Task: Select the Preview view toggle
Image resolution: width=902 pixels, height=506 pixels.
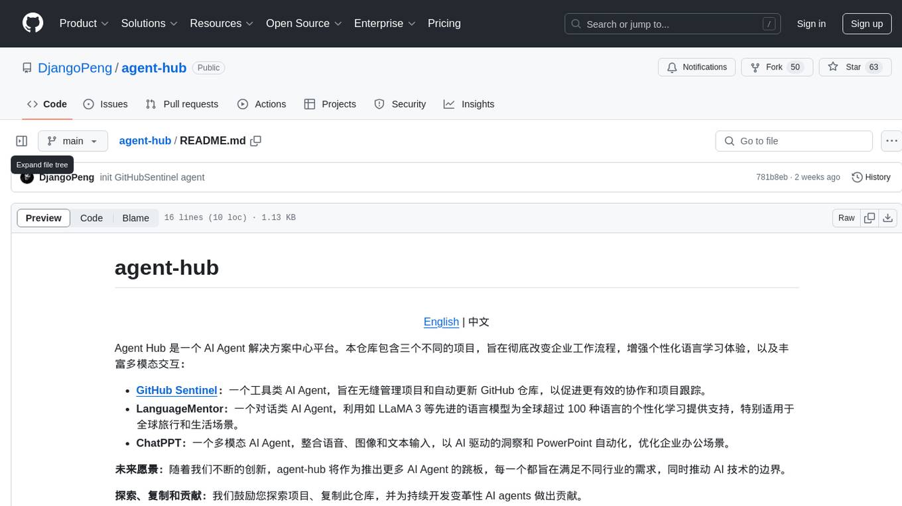Action: [x=44, y=218]
